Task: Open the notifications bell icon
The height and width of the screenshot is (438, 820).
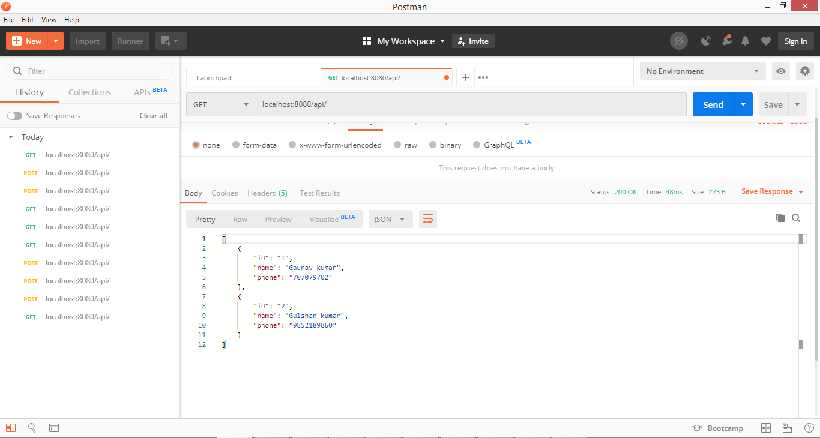Action: tap(746, 41)
